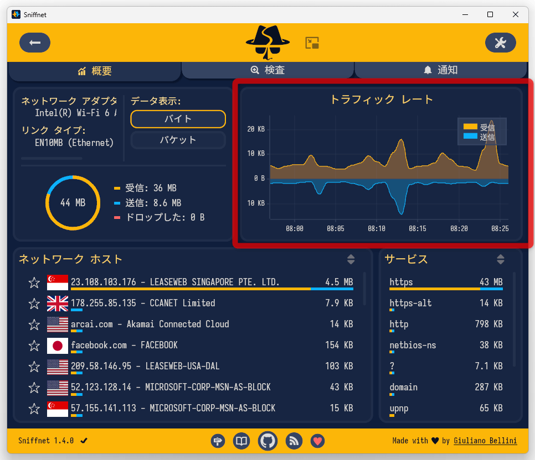Image resolution: width=535 pixels, height=460 pixels.
Task: Open the 通知 notifications tab
Action: click(440, 70)
